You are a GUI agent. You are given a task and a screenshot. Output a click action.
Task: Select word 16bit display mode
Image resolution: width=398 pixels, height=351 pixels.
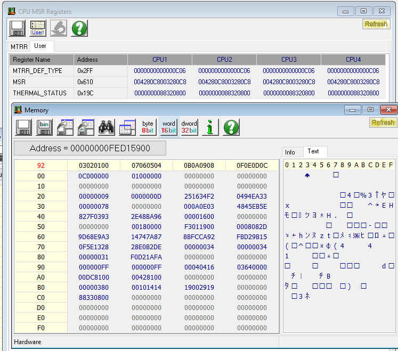tap(169, 127)
